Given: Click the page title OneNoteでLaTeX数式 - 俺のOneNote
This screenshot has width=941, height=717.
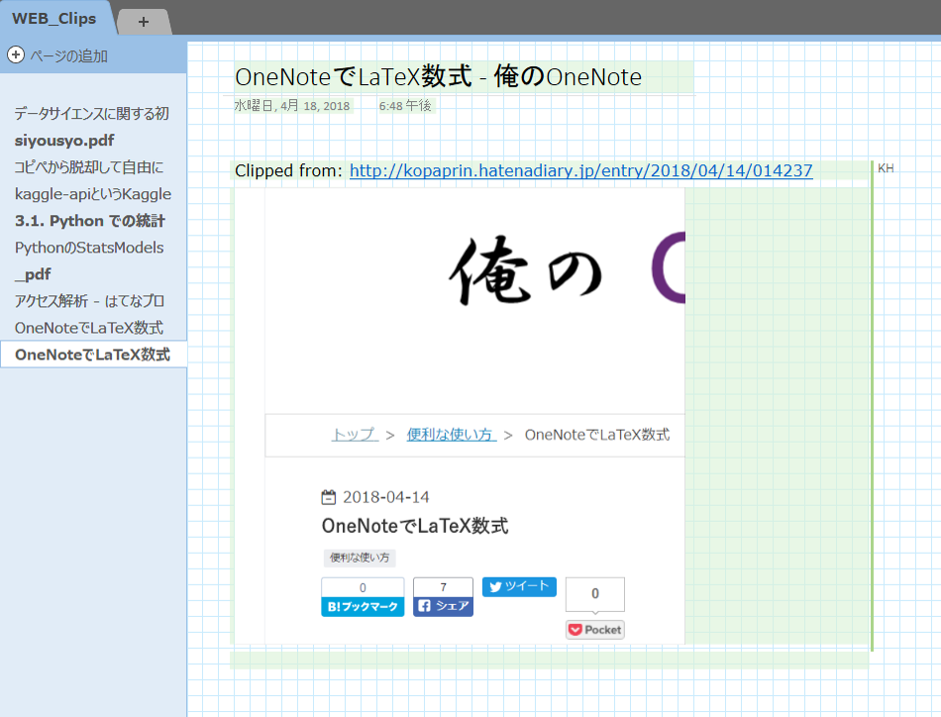Looking at the screenshot, I should click(x=438, y=77).
